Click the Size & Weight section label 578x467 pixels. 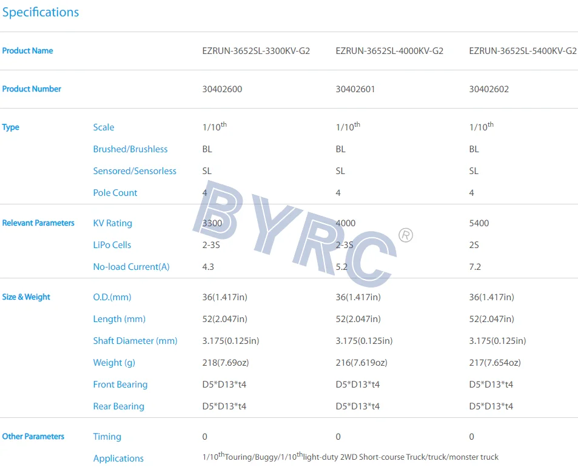coord(26,297)
